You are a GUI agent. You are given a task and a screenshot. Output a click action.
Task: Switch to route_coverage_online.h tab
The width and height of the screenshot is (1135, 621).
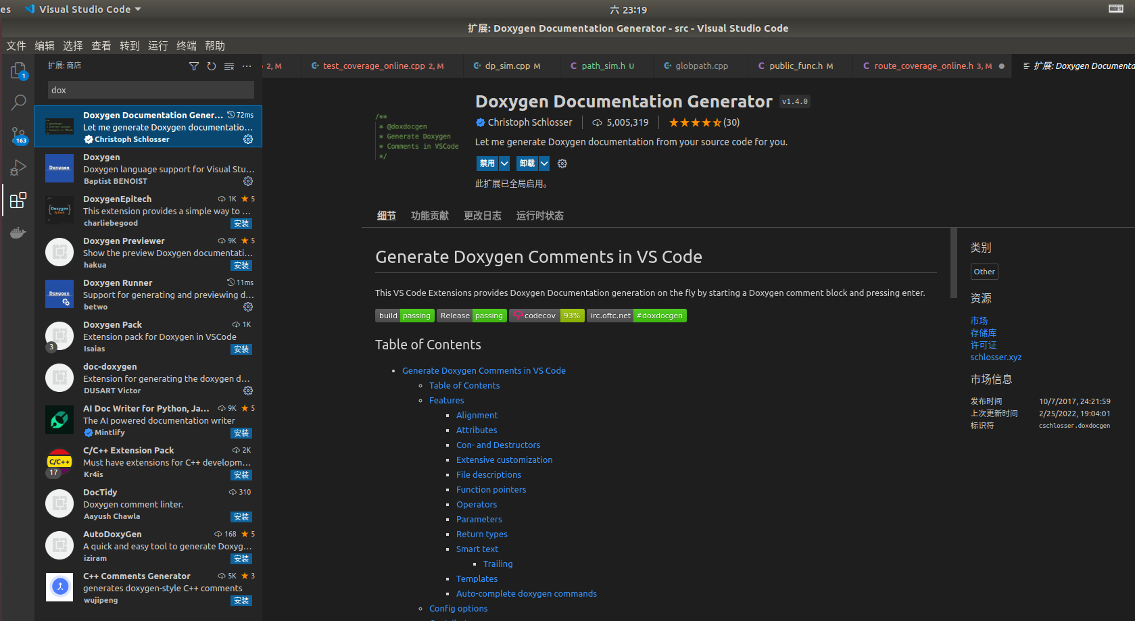click(932, 66)
